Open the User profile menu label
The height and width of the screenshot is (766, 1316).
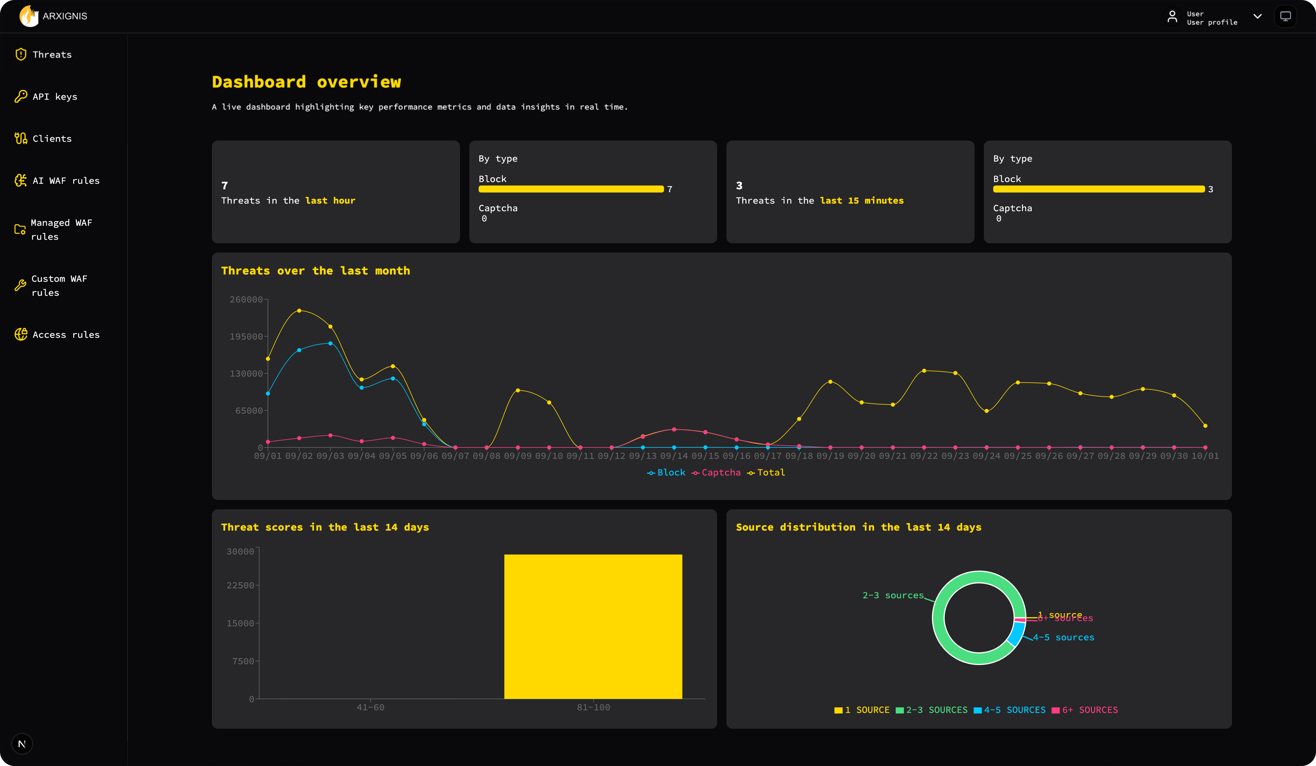pyautogui.click(x=1212, y=22)
